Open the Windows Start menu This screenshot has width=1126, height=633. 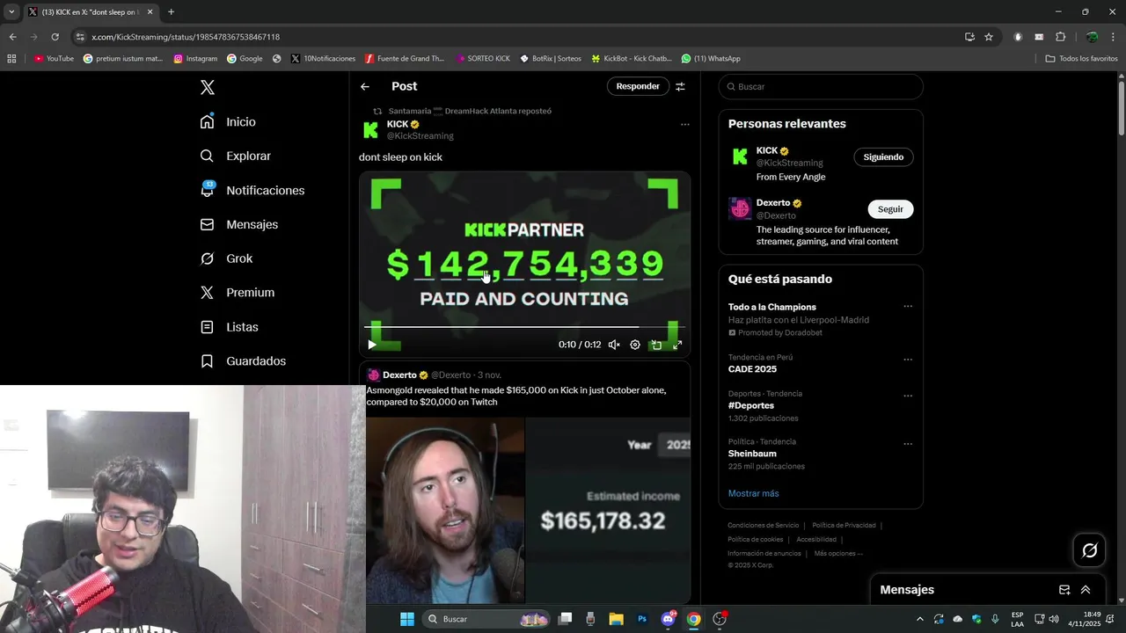click(x=407, y=619)
